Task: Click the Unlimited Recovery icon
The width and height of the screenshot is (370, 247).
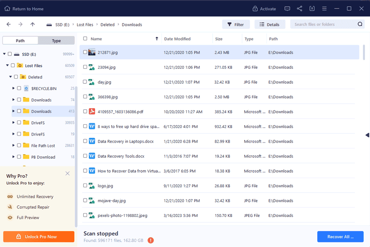Action: pyautogui.click(x=10, y=197)
